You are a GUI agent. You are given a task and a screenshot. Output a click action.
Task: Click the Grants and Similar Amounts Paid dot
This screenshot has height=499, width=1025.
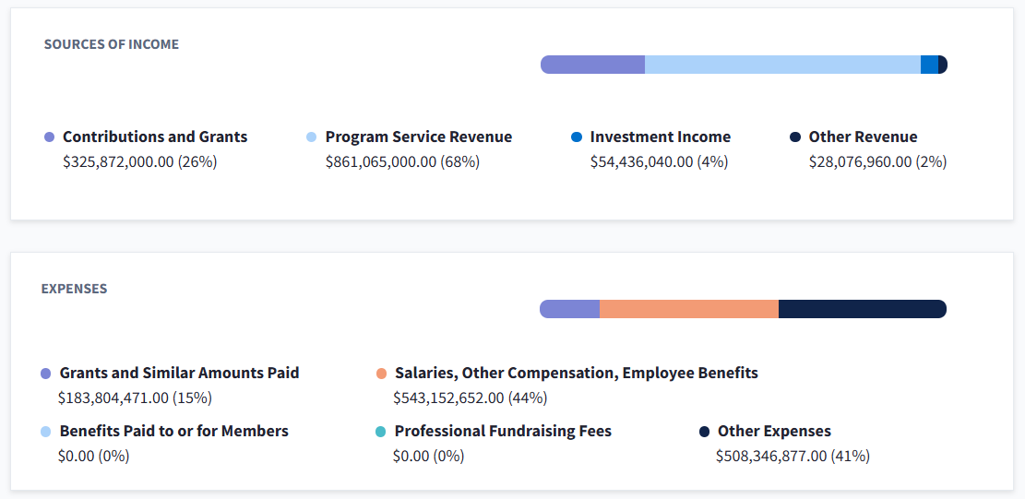46,374
